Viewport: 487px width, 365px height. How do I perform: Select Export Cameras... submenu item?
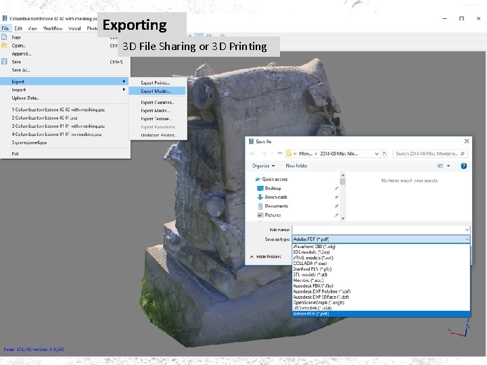point(158,103)
